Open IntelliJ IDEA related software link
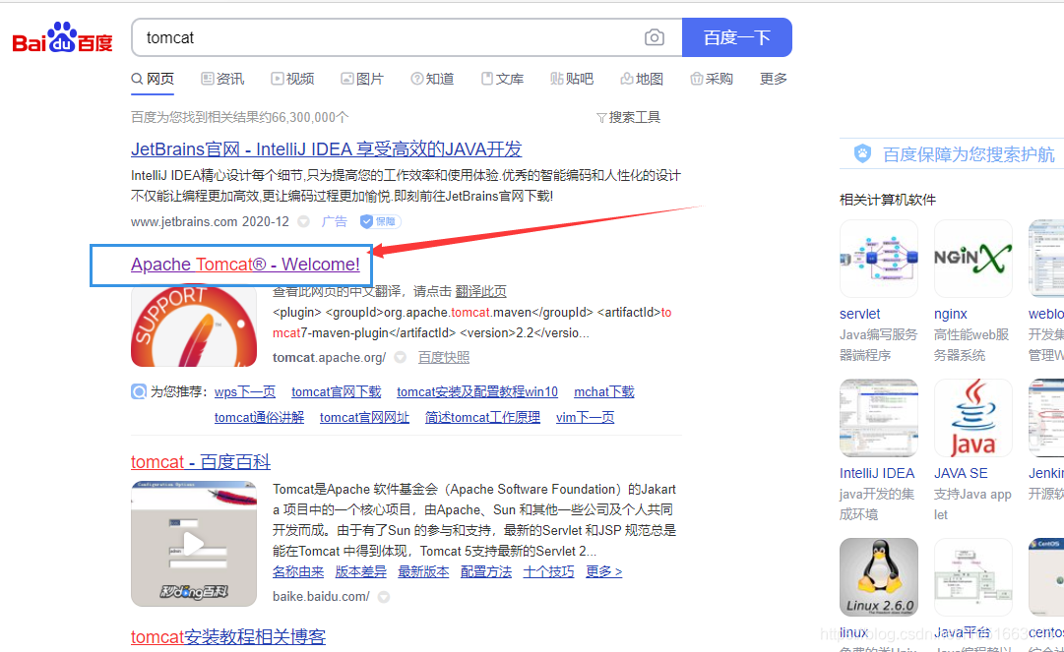 pos(877,473)
